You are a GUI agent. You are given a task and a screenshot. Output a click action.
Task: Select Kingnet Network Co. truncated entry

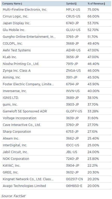(x=28, y=179)
